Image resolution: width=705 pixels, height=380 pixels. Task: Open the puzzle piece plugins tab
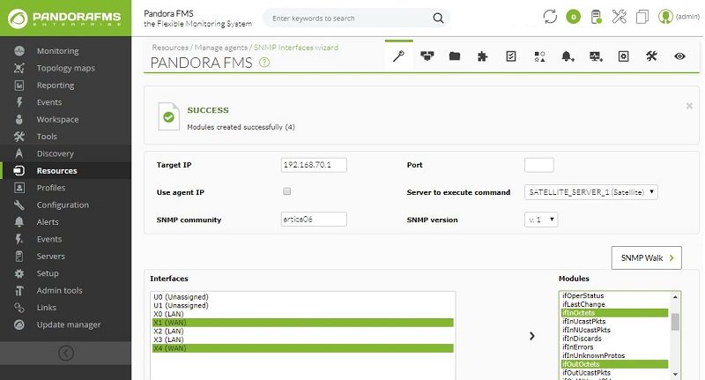coord(482,56)
